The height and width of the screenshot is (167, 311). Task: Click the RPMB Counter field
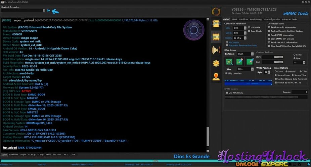[x=300, y=92]
